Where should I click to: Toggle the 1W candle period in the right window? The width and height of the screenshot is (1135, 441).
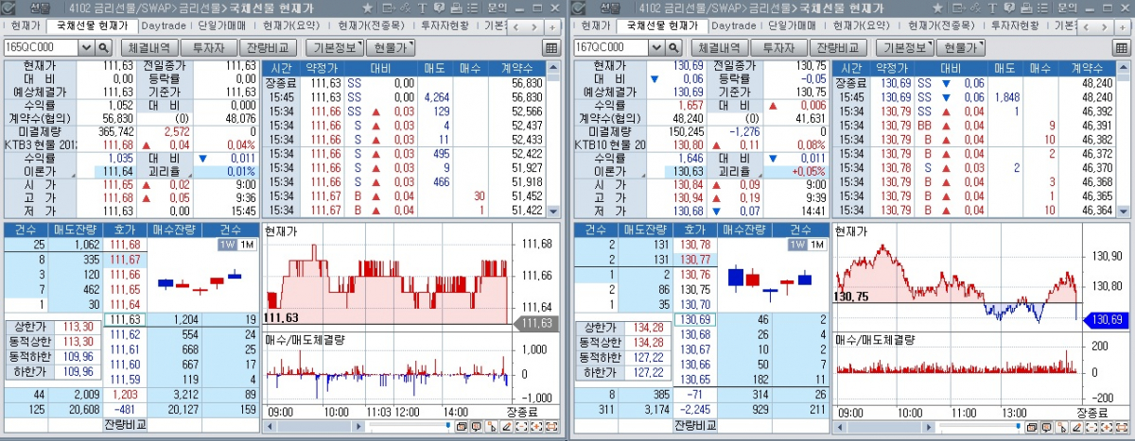(799, 245)
